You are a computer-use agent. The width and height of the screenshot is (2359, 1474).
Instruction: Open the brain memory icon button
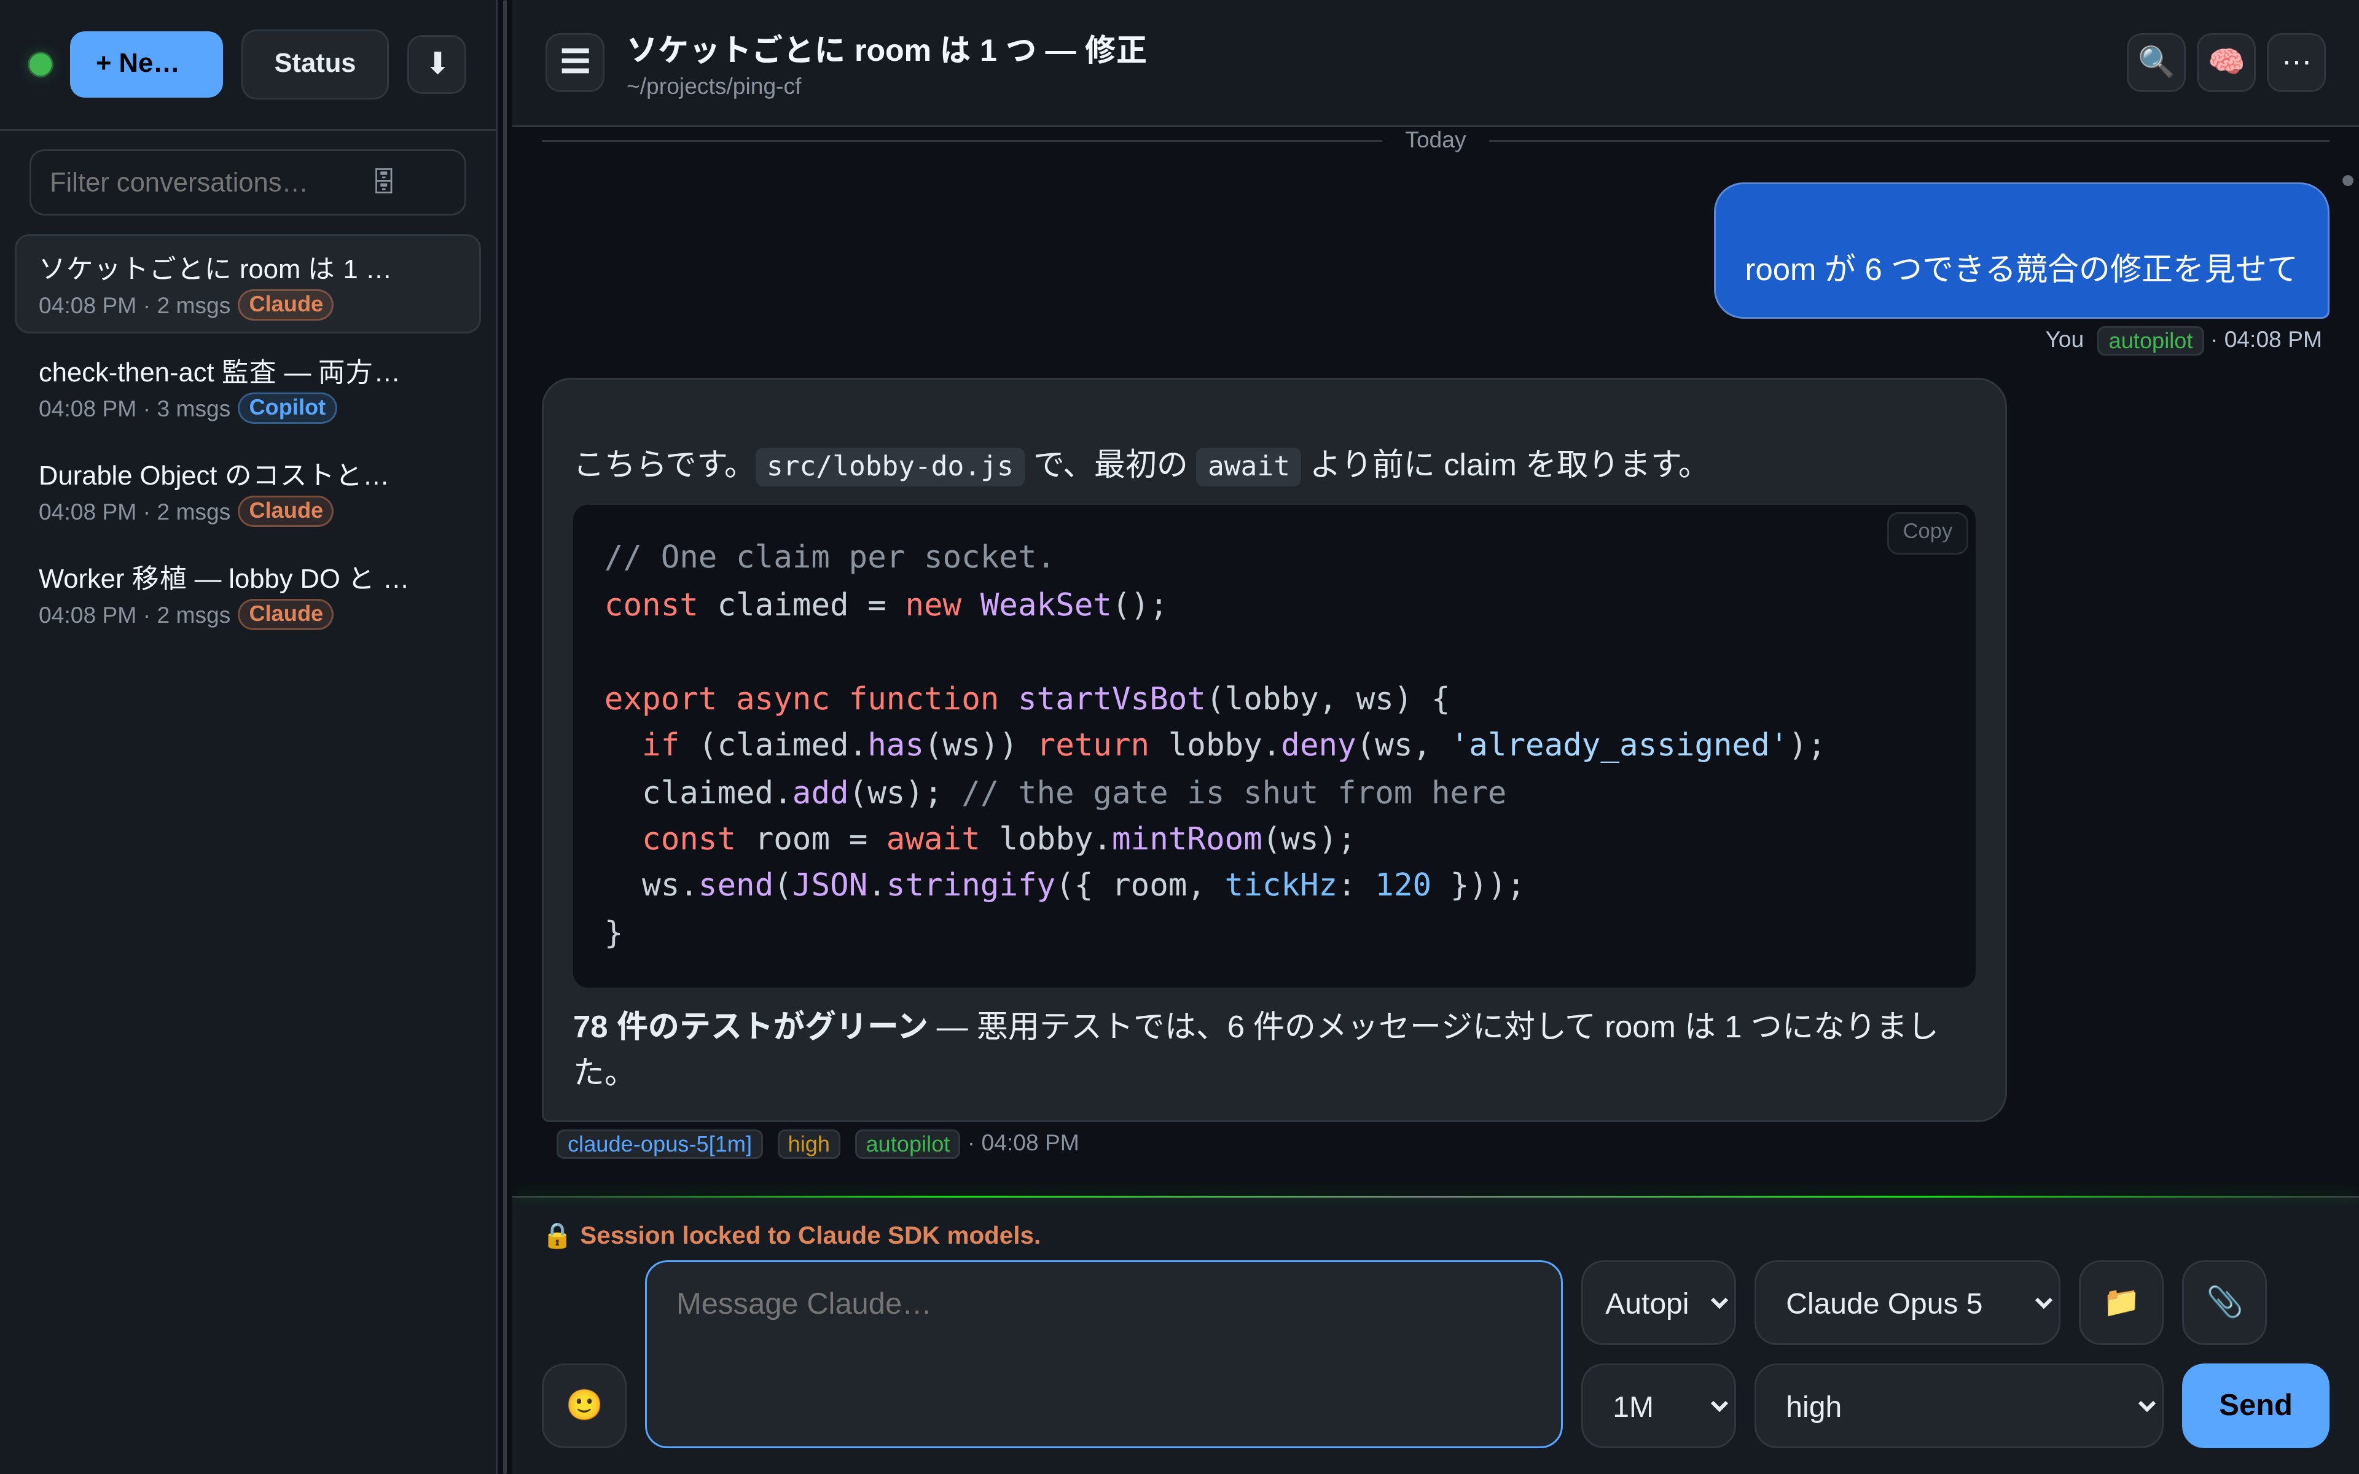pos(2226,63)
